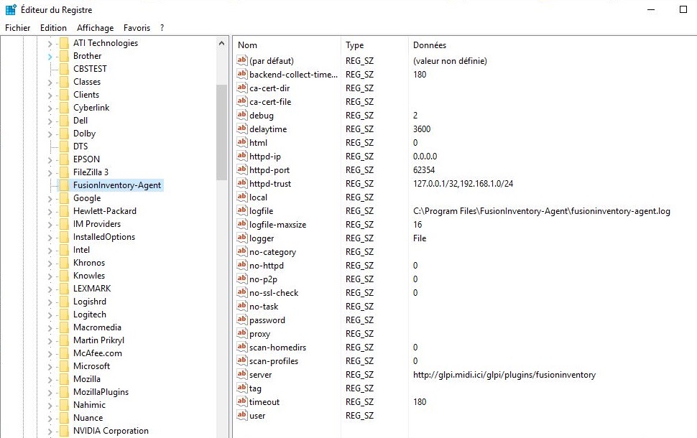
Task: Click the Registry Editor icon in title bar
Action: click(9, 9)
